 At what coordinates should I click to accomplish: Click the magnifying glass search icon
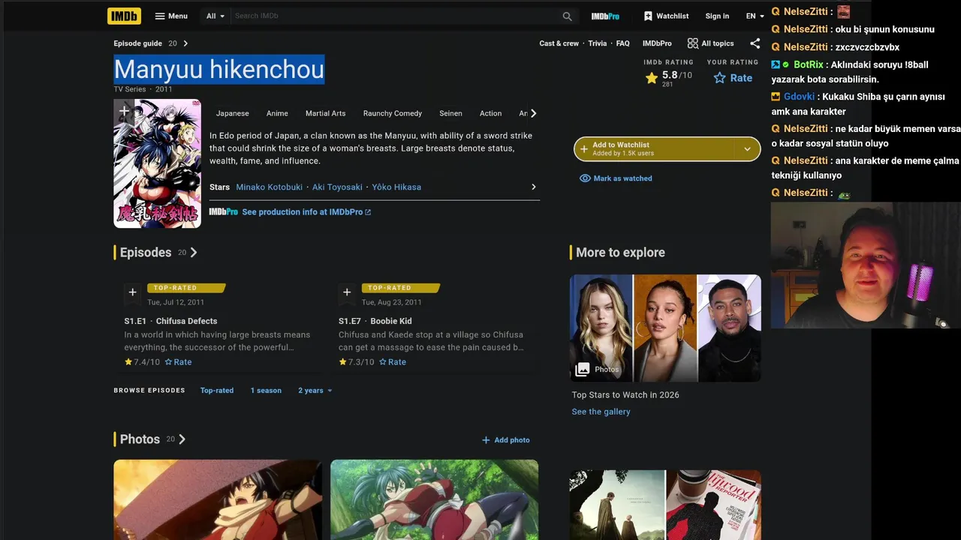[x=568, y=16]
